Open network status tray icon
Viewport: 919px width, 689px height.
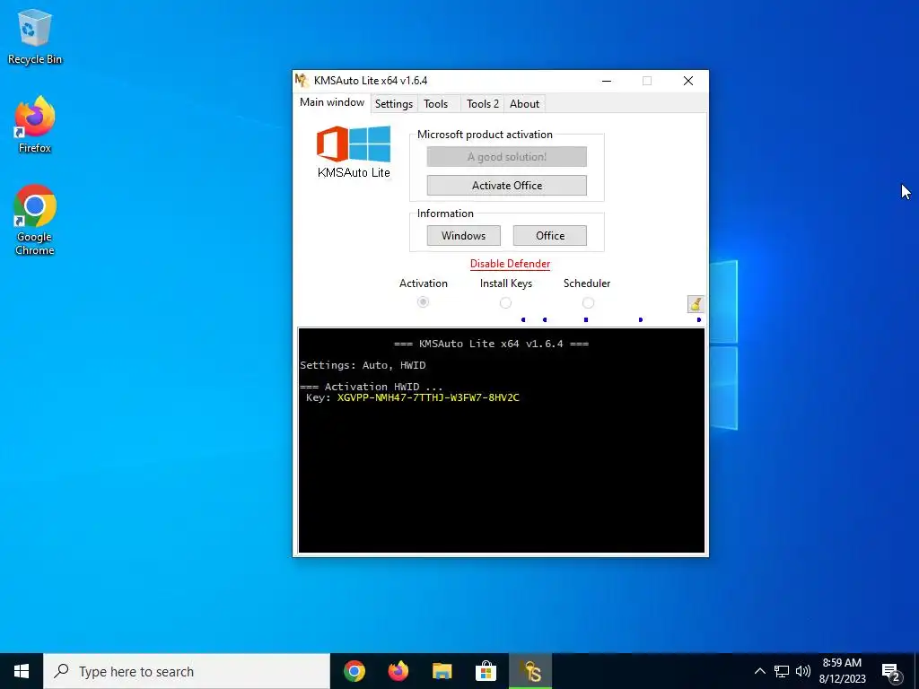(782, 671)
